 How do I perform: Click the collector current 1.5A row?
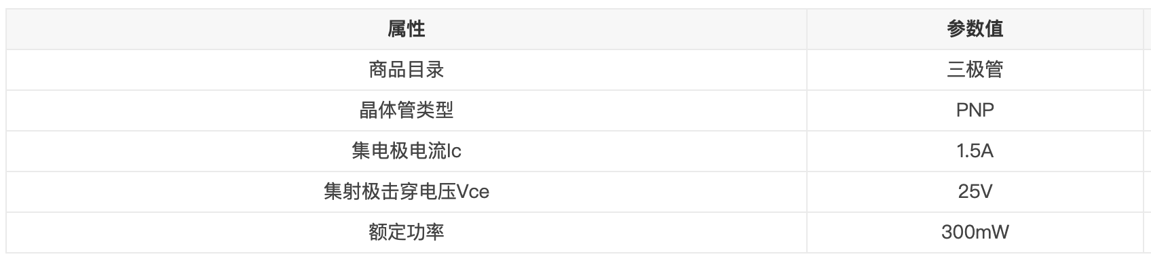(x=575, y=151)
